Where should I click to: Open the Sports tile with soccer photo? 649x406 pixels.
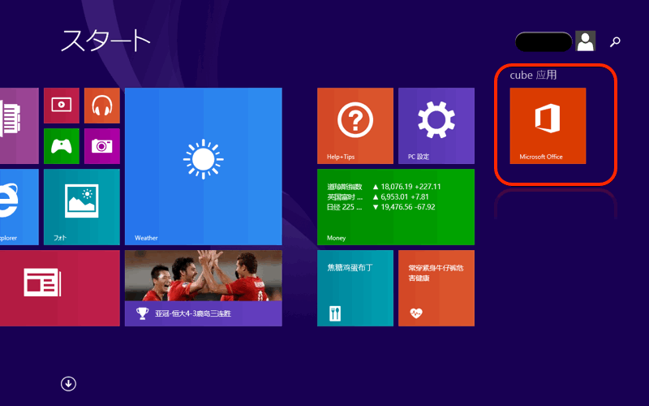[x=203, y=287]
